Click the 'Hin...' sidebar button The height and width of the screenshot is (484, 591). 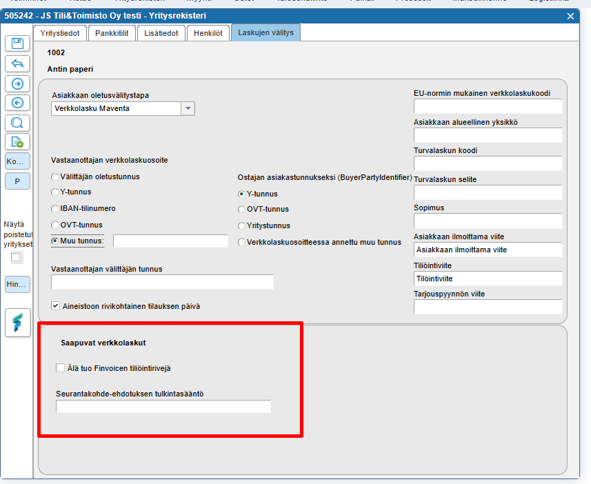click(17, 284)
